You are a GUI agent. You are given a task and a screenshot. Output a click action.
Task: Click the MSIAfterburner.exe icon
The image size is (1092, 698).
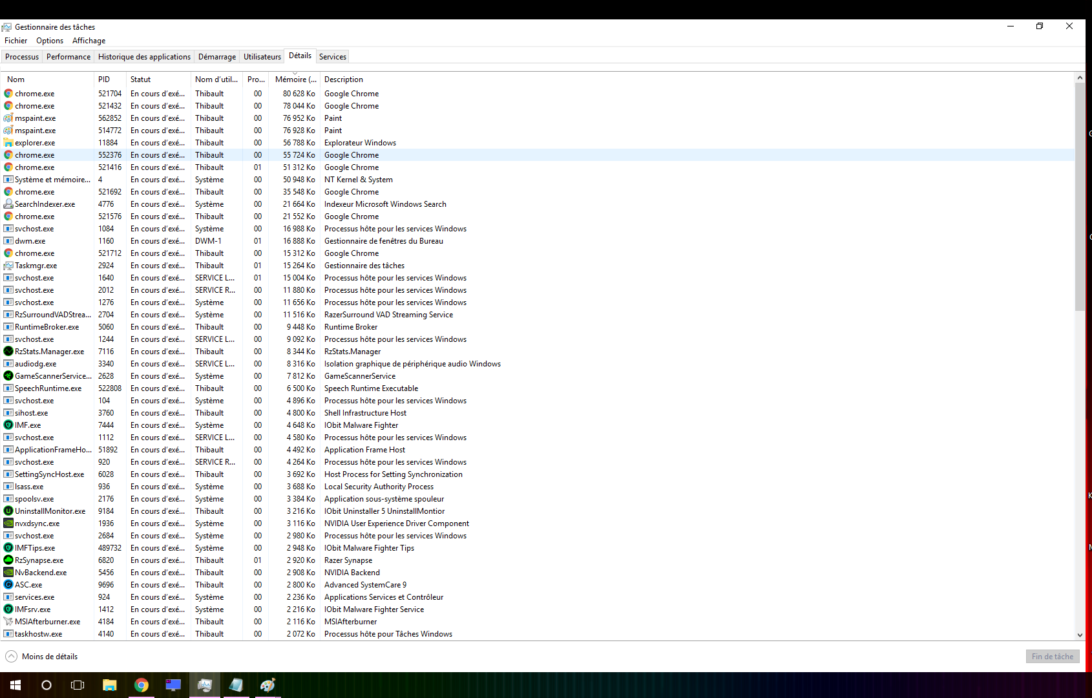pyautogui.click(x=8, y=622)
